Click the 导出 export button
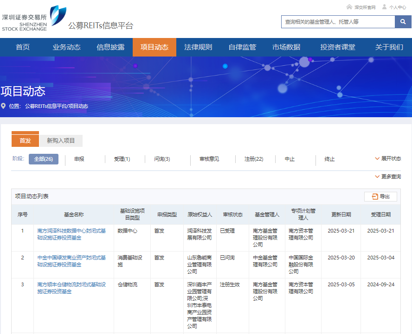Viewport: 412px width, 334px height. tap(380, 196)
